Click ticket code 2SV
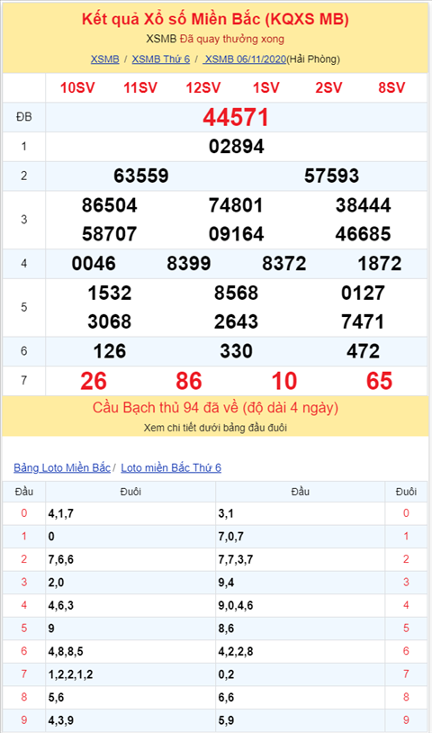Image resolution: width=432 pixels, height=733 pixels. click(x=328, y=87)
